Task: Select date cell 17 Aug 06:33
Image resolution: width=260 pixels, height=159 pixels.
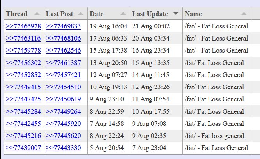Action: coord(108,38)
